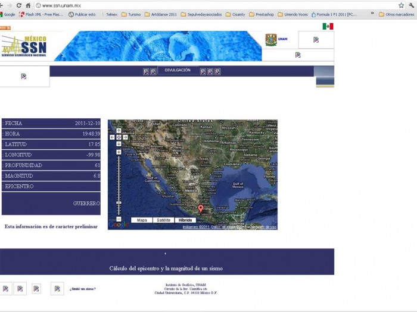Click first broken menu image left of DIVULGACIÓN
The image size is (417, 312).
(x=146, y=72)
